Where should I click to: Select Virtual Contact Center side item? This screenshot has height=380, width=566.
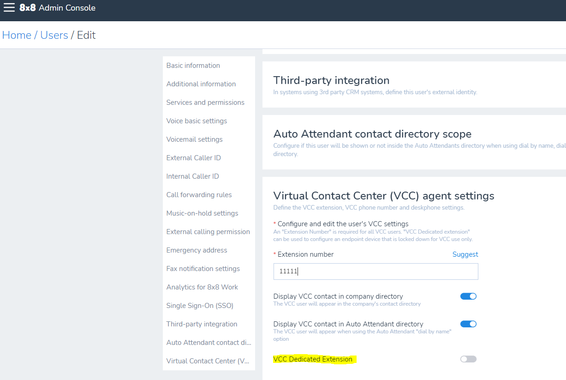coord(208,361)
